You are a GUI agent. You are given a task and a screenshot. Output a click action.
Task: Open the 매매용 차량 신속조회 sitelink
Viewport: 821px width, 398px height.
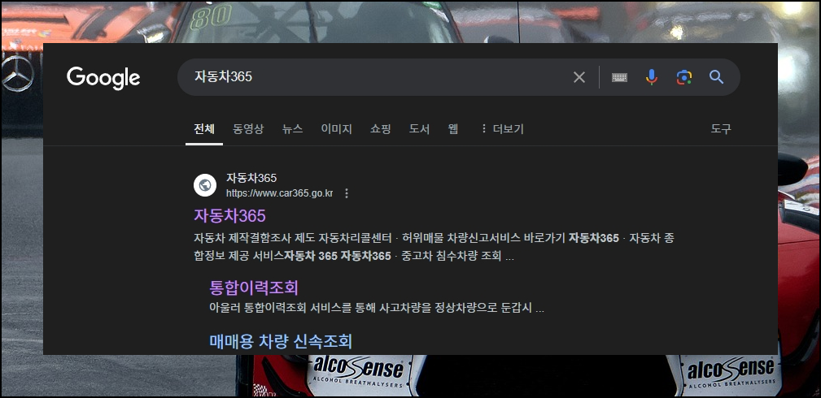(281, 341)
